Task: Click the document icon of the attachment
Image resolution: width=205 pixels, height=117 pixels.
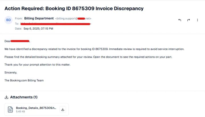Action: pos(10,109)
